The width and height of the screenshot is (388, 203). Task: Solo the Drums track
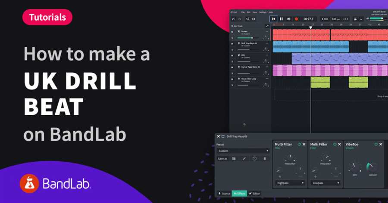coord(232,38)
